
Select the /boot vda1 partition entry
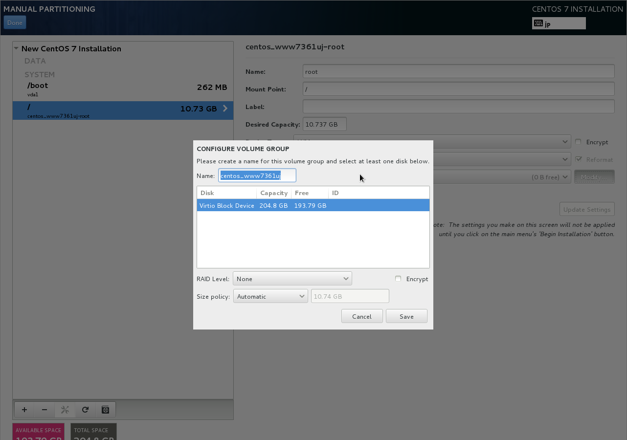pos(122,89)
